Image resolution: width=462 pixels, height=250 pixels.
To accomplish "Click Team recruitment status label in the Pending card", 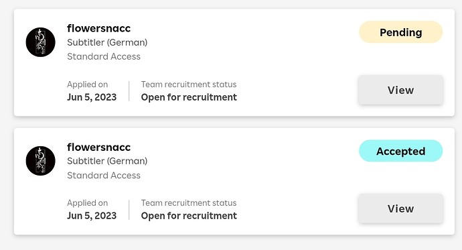I will pyautogui.click(x=189, y=84).
